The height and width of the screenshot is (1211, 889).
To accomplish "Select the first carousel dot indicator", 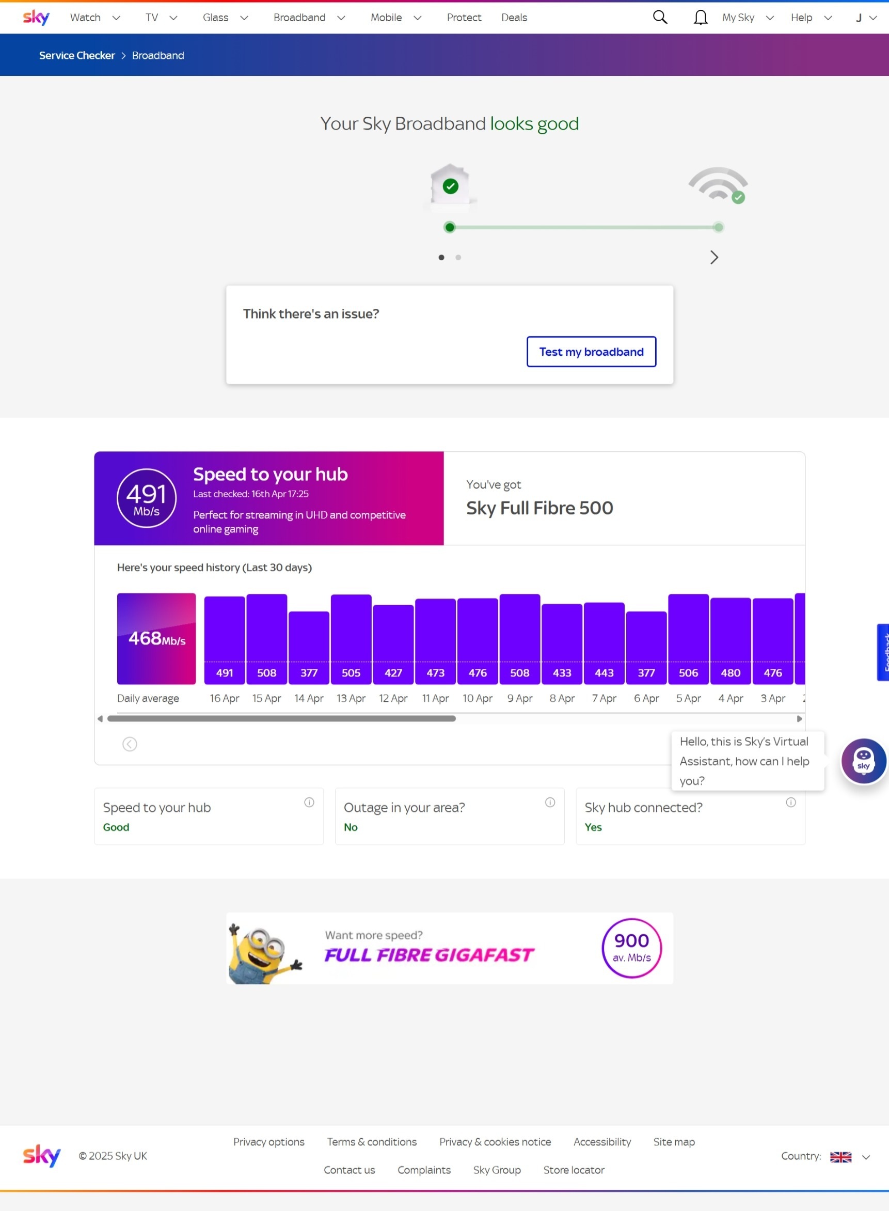I will (x=441, y=257).
